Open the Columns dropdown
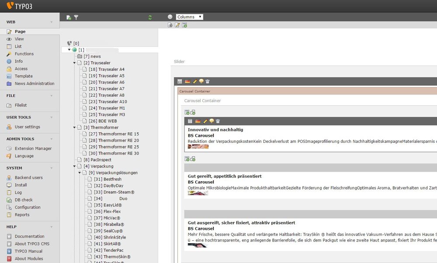Viewport: 437px width, 263px height. pyautogui.click(x=190, y=17)
